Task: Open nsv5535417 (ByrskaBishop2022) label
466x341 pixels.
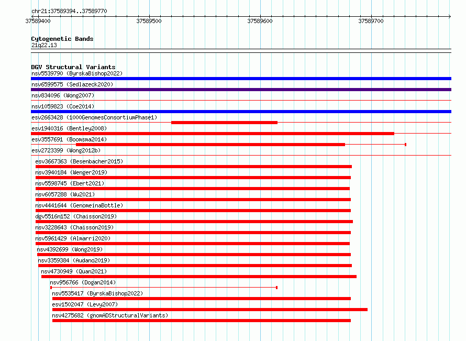Action: point(97,293)
